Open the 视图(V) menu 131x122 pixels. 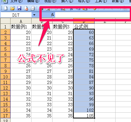pos(50,1)
